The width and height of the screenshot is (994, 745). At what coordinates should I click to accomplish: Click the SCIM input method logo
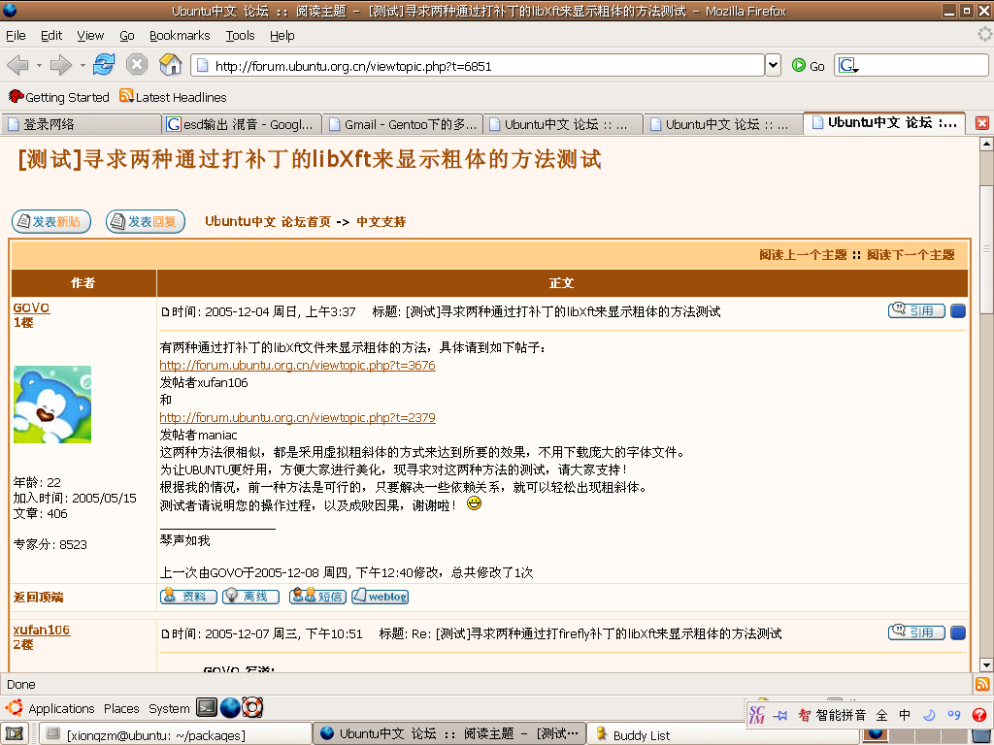[x=757, y=715]
